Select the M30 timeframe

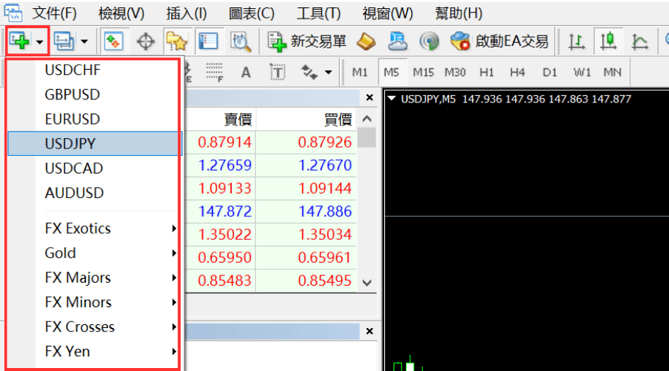coord(455,73)
